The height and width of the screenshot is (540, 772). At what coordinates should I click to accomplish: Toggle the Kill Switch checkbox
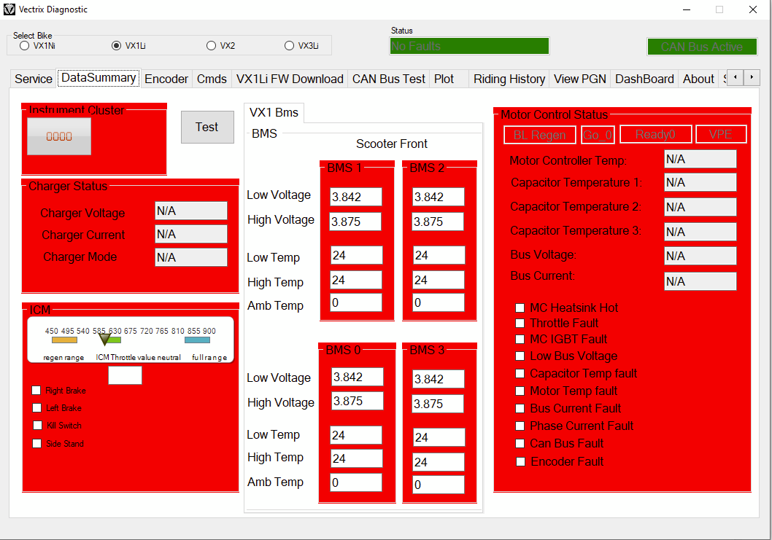click(37, 426)
